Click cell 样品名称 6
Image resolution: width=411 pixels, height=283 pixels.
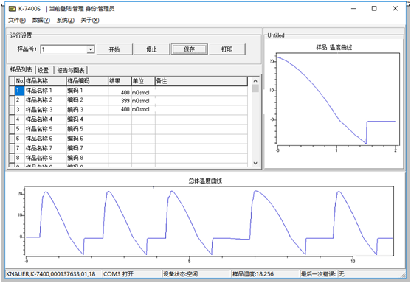click(x=45, y=139)
